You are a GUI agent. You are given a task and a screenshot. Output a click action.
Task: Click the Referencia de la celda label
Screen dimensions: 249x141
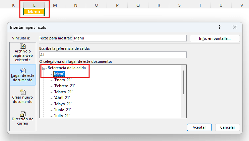tap(67, 68)
